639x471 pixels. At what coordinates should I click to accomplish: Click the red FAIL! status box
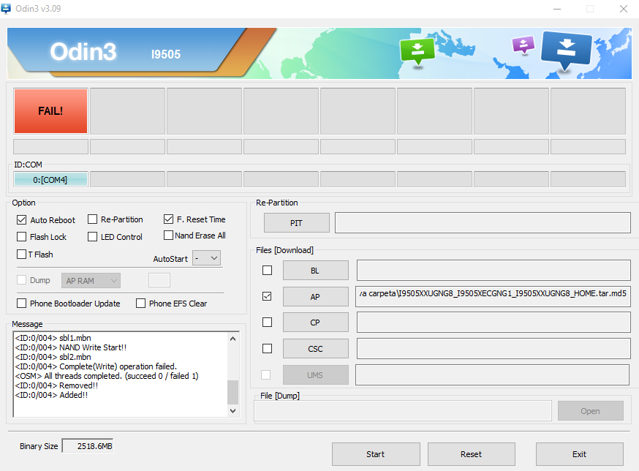click(x=51, y=111)
